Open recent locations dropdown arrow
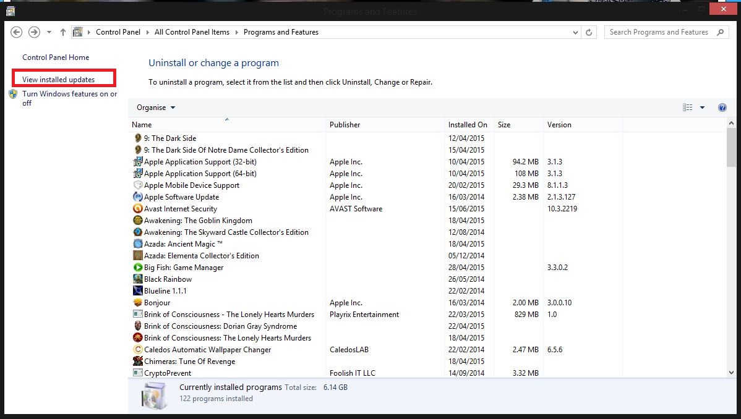 [x=49, y=32]
